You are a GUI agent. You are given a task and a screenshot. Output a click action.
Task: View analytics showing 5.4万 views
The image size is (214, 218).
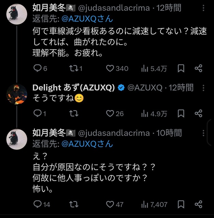[x=154, y=68]
